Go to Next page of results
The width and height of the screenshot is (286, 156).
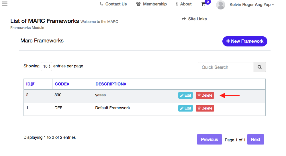click(x=255, y=140)
